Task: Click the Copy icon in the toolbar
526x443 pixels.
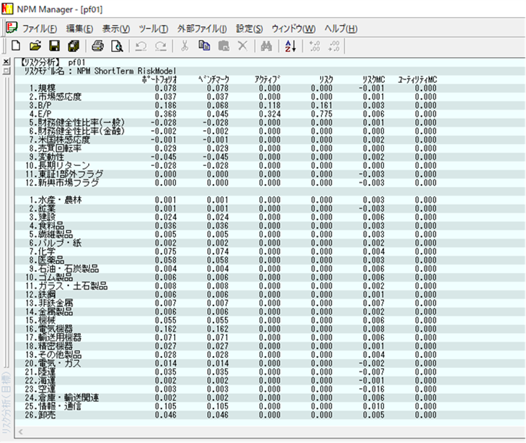Action: pos(204,46)
